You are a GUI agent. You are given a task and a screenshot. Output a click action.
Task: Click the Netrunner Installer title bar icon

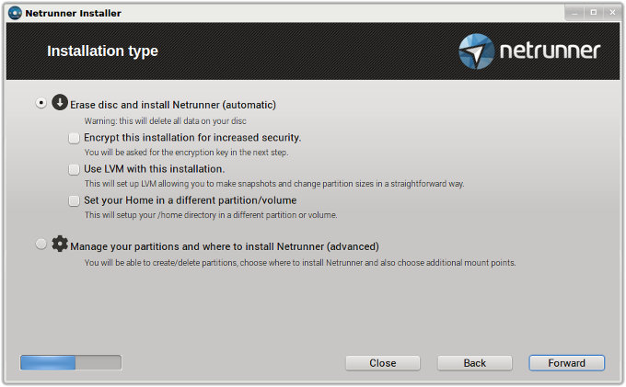click(x=15, y=13)
